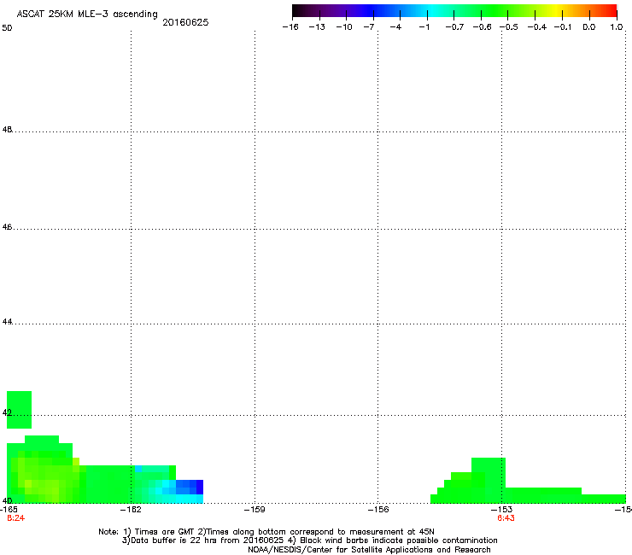Click the "-1" color scale label

424,27
